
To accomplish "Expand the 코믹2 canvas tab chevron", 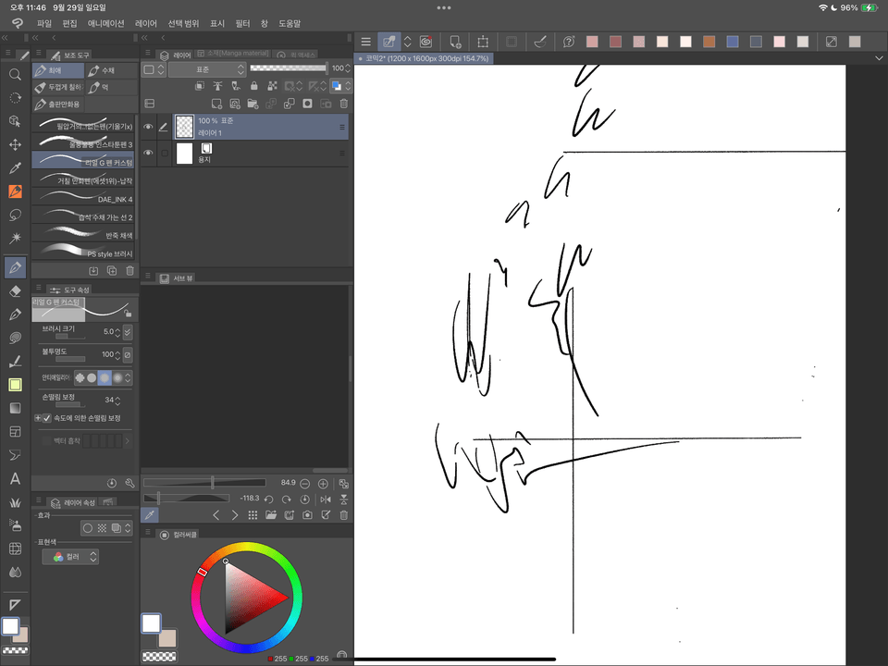I will (878, 56).
